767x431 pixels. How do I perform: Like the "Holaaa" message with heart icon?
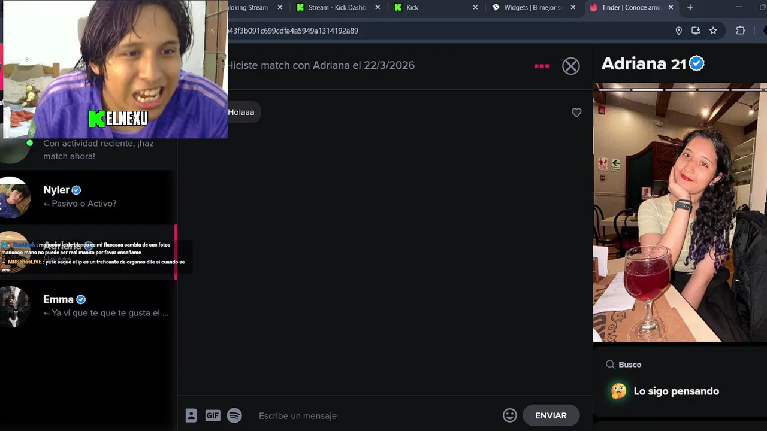[576, 113]
